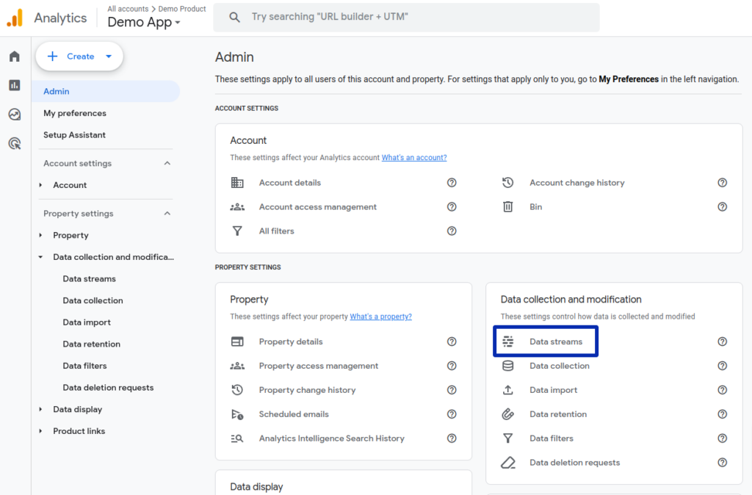Click the Google Analytics logo

[x=15, y=18]
